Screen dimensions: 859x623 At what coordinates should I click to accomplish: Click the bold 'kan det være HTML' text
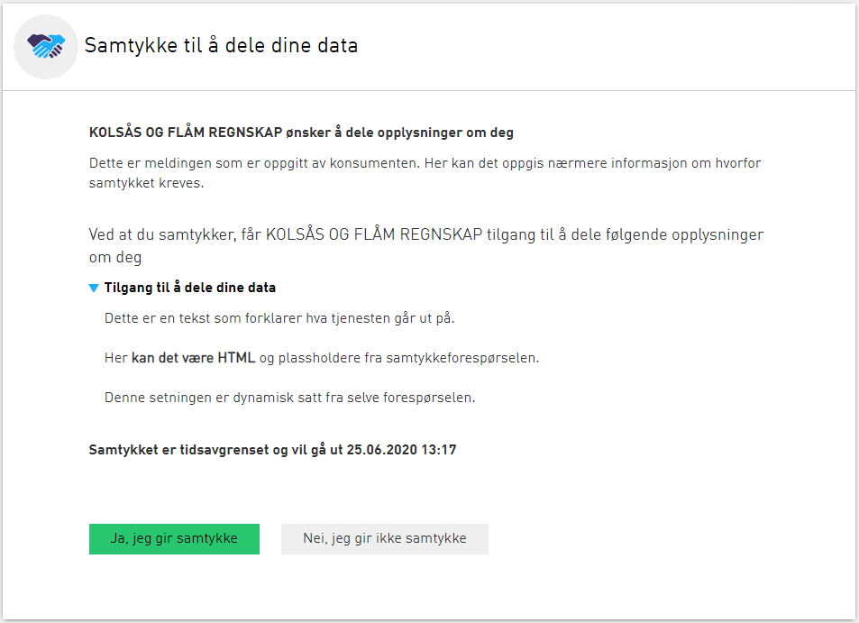click(194, 358)
